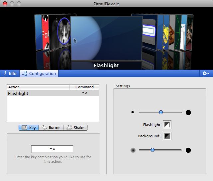The height and width of the screenshot is (181, 213).
Task: Click the edge softness slider knob
Action: pyautogui.click(x=152, y=150)
